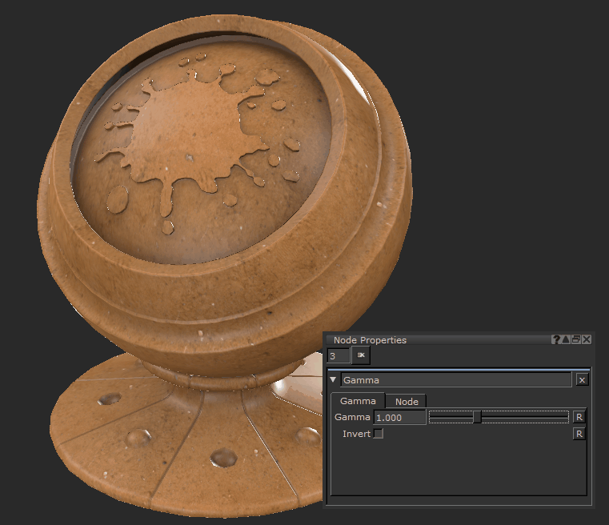The width and height of the screenshot is (609, 525).
Task: Float the Node Properties panel
Action: pyautogui.click(x=576, y=340)
